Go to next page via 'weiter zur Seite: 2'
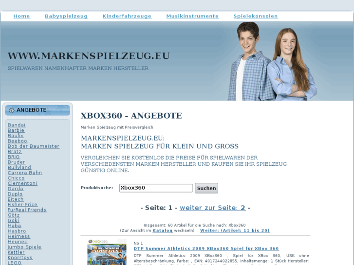 213,208
